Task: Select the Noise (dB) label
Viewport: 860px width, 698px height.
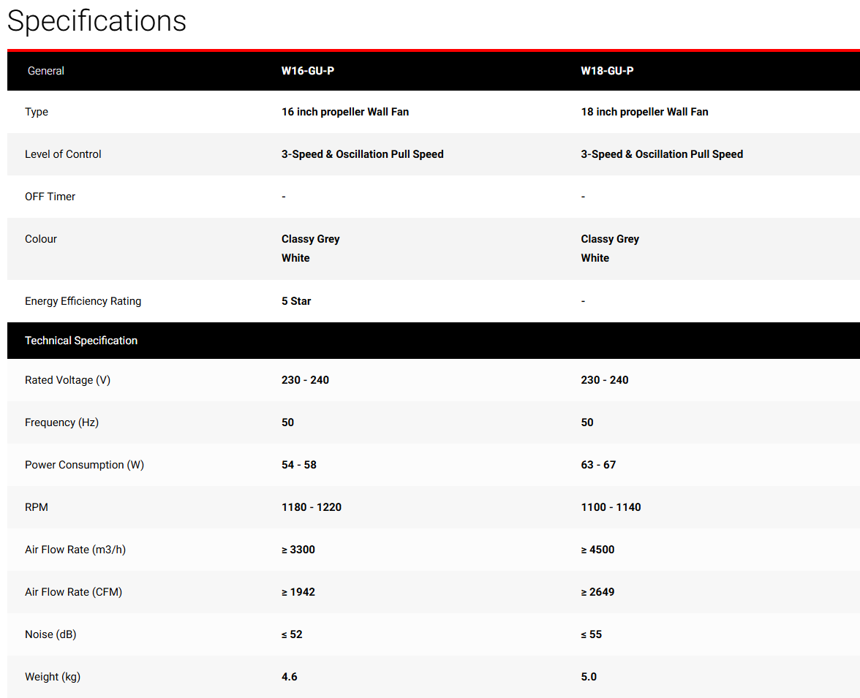Action: (50, 634)
